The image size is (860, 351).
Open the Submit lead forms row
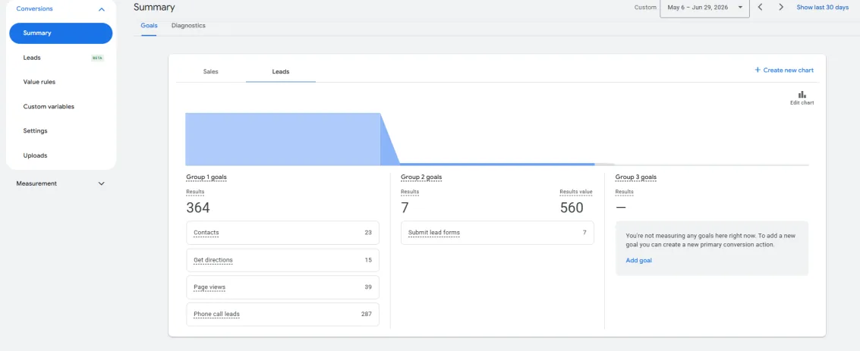click(x=497, y=233)
